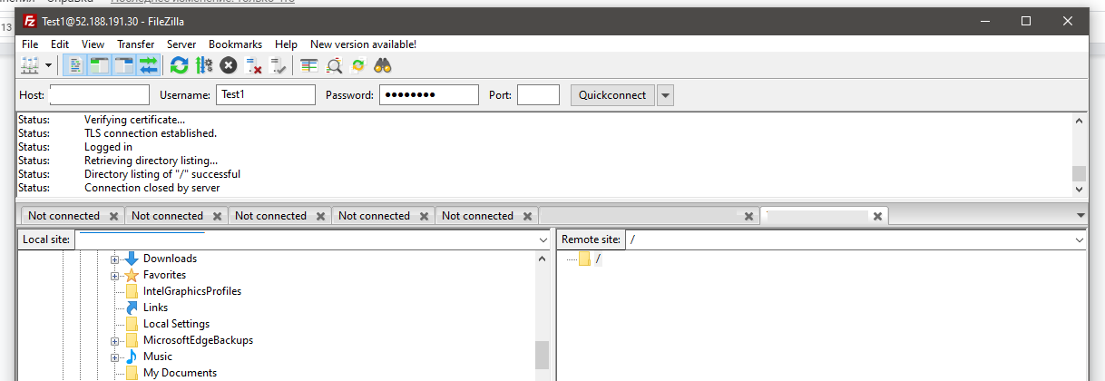
Task: Open the tab list dropdown arrow
Action: (1080, 216)
